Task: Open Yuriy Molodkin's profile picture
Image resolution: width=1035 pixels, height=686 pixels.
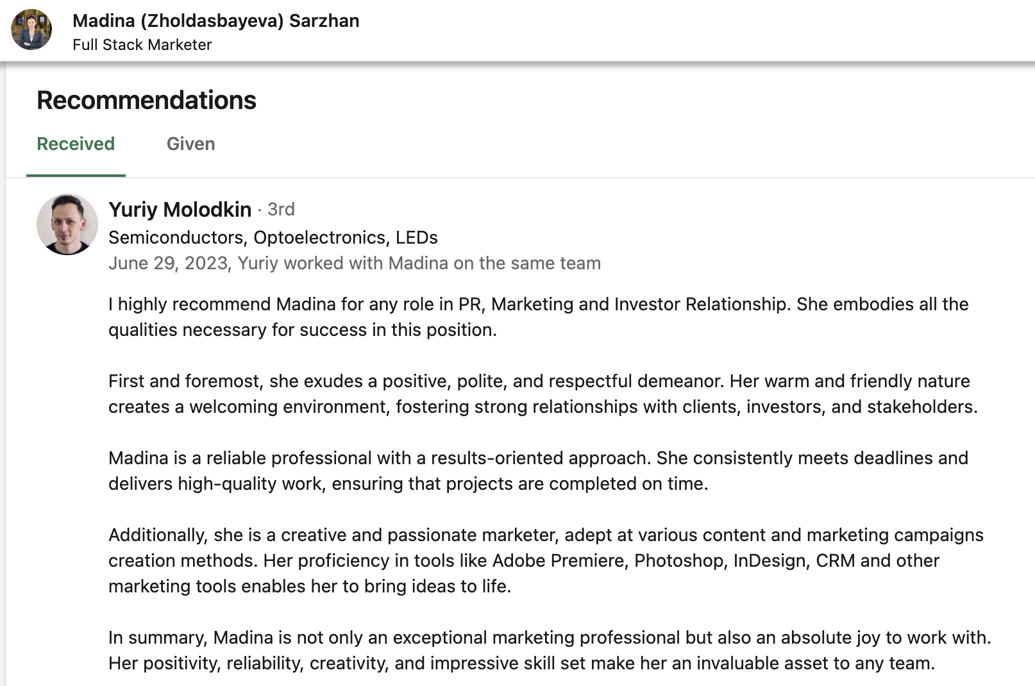Action: click(x=67, y=224)
